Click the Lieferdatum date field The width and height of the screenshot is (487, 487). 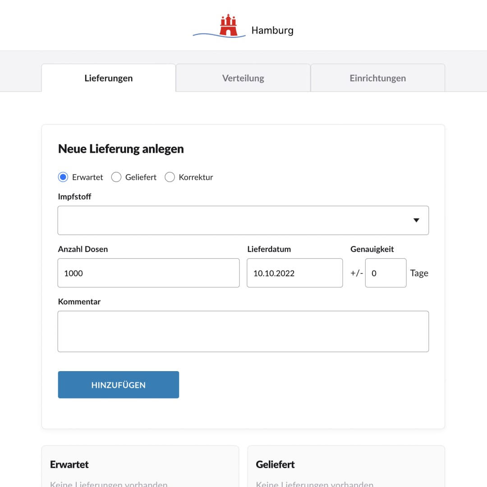click(294, 273)
